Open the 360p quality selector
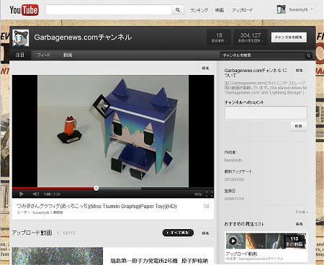 pos(198,194)
